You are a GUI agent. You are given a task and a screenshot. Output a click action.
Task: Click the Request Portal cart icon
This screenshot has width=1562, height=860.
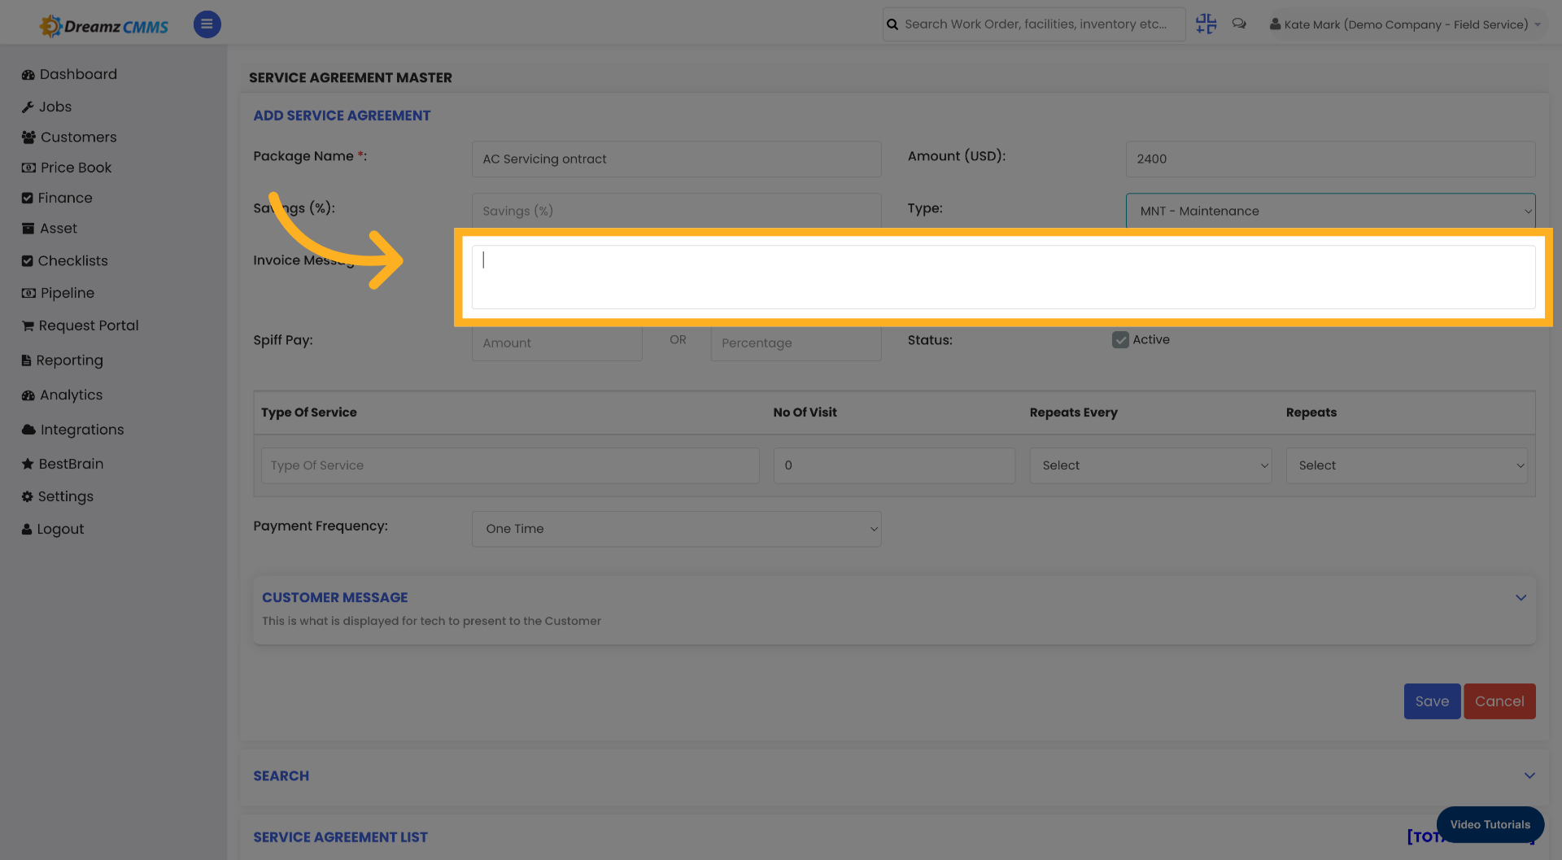[28, 325]
